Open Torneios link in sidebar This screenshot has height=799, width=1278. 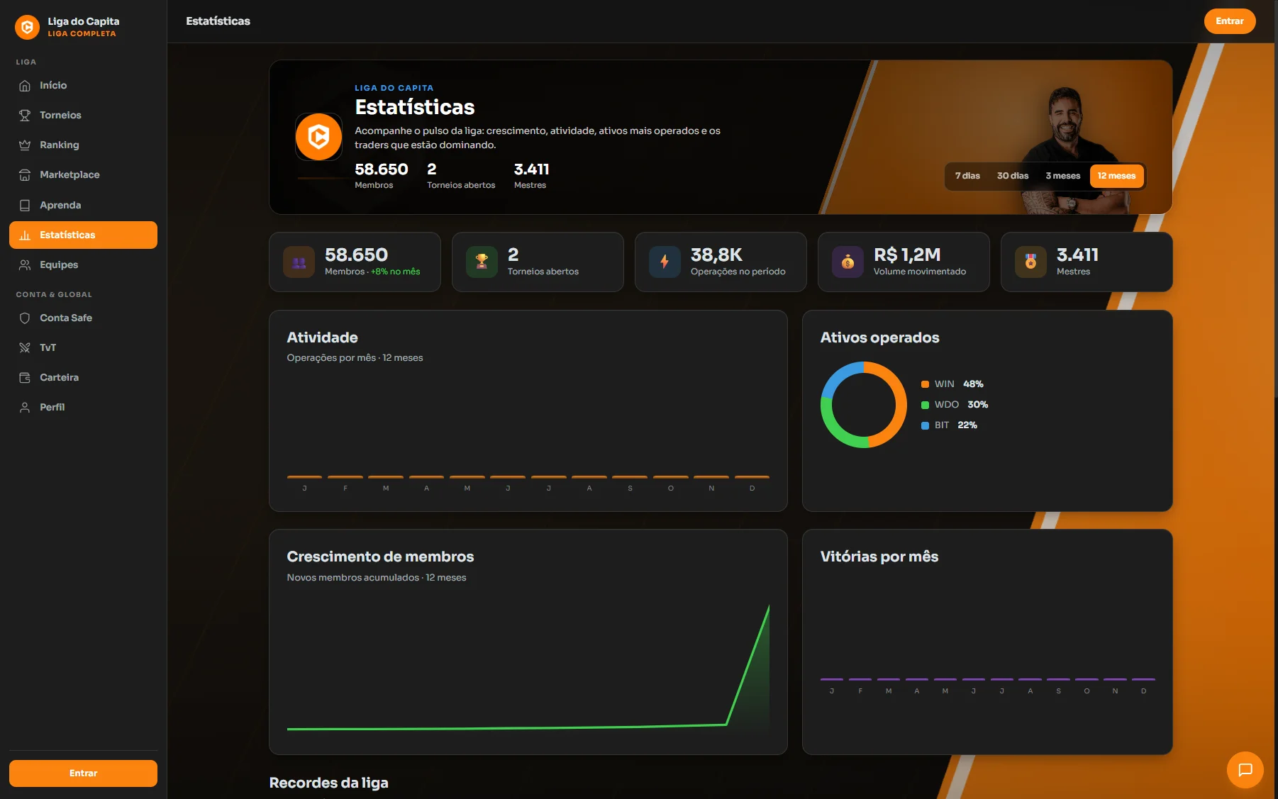[83, 116]
